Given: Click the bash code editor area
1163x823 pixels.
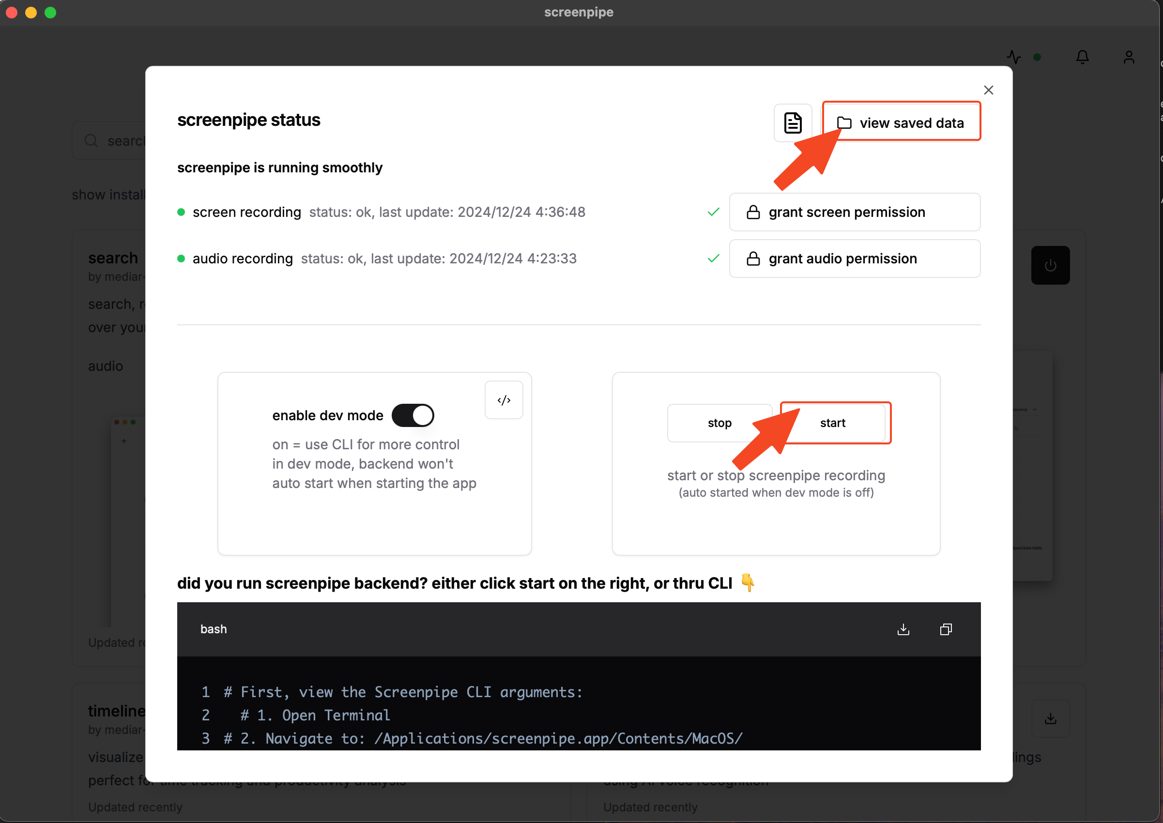Looking at the screenshot, I should coord(578,715).
